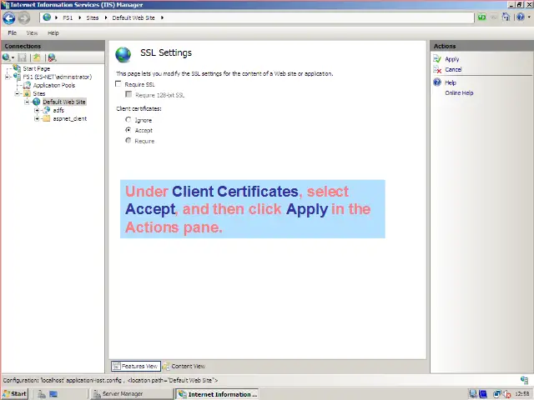Open dropdown arrow before Sites breadcrumb

pyautogui.click(x=80, y=17)
